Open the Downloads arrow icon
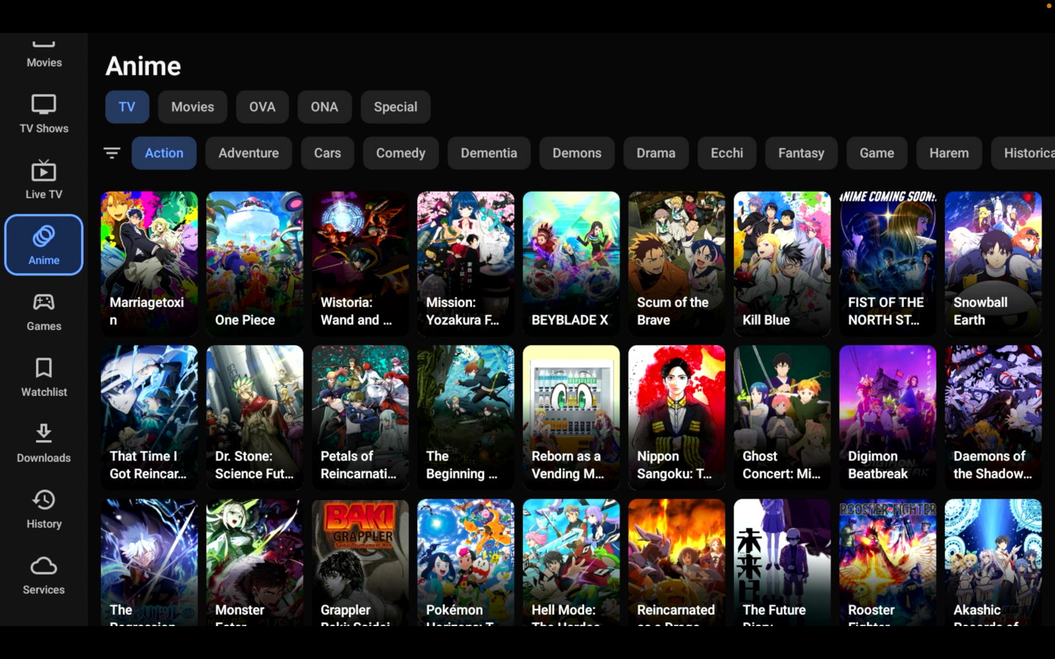The width and height of the screenshot is (1055, 659). pos(44,434)
